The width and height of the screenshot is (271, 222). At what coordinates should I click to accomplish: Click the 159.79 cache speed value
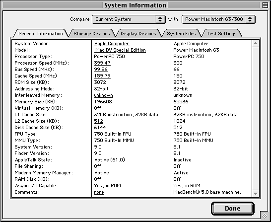coord(102,75)
